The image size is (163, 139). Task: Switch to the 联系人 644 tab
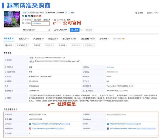click(x=23, y=39)
